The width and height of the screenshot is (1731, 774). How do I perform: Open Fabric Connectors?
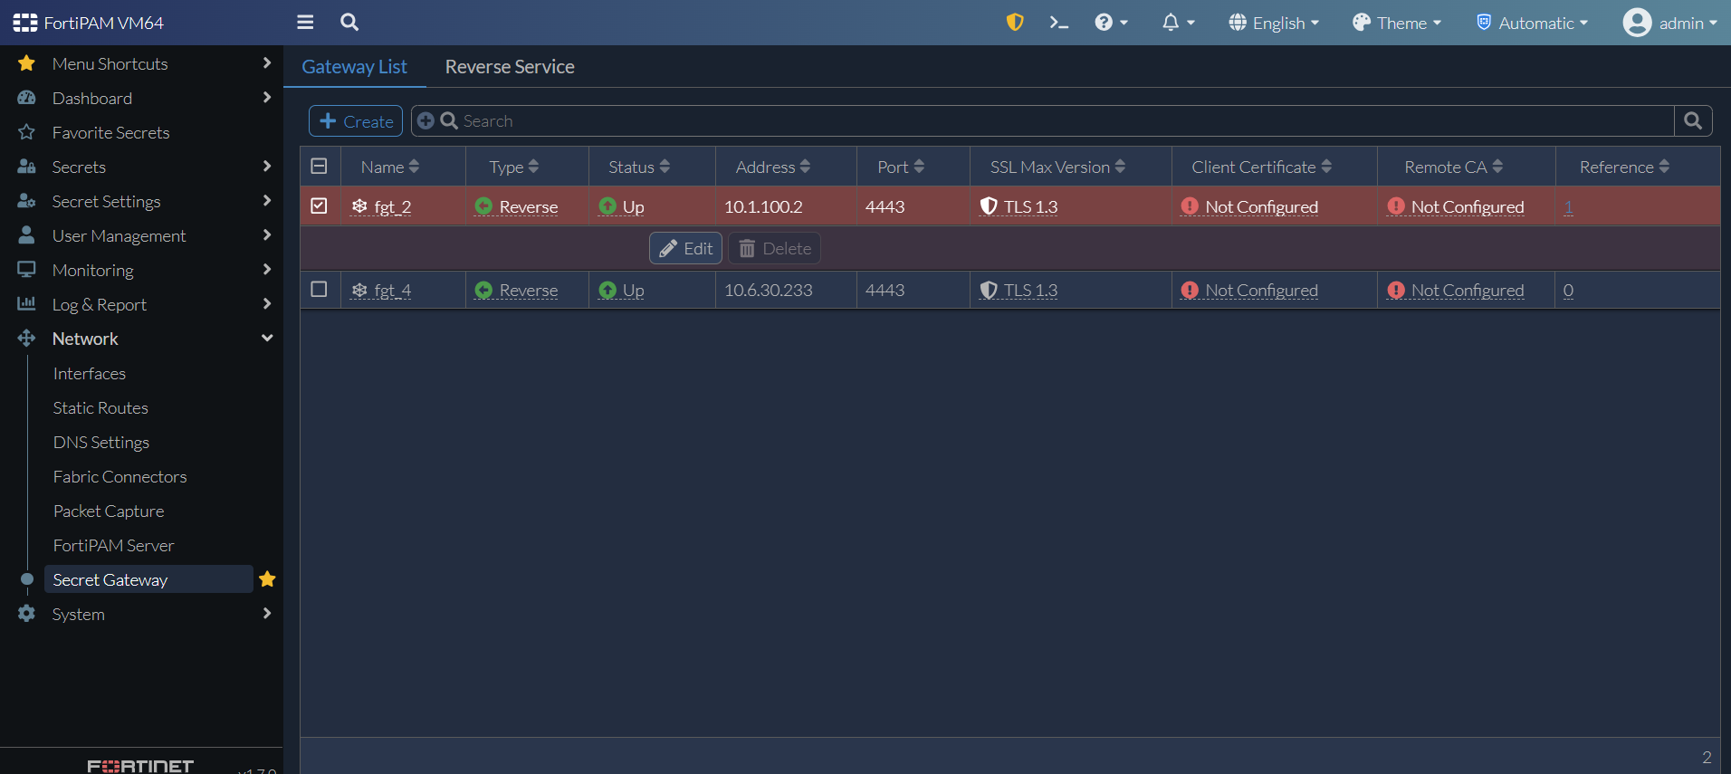tap(120, 476)
